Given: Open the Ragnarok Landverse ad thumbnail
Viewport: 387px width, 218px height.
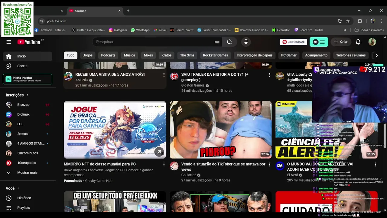Looking at the screenshot, I should (115, 130).
